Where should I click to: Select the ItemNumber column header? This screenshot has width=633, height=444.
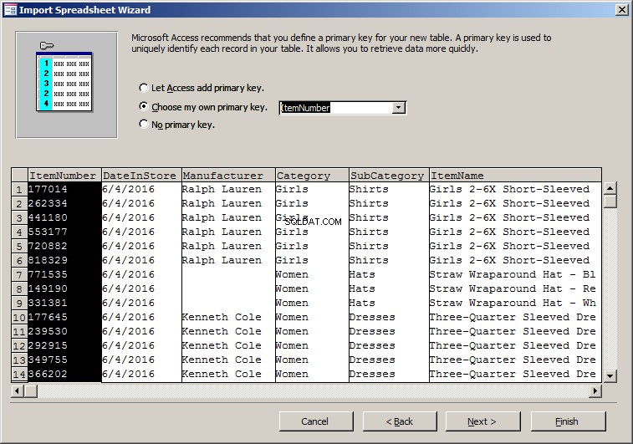coord(64,176)
